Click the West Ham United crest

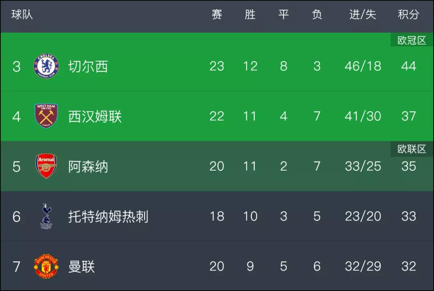pyautogui.click(x=46, y=116)
